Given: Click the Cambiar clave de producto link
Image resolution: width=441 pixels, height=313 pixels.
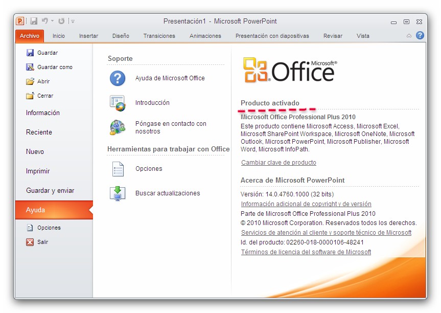Looking at the screenshot, I should (278, 163).
